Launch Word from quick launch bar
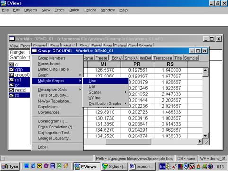The width and height of the screenshot is (228, 171). click(x=53, y=166)
